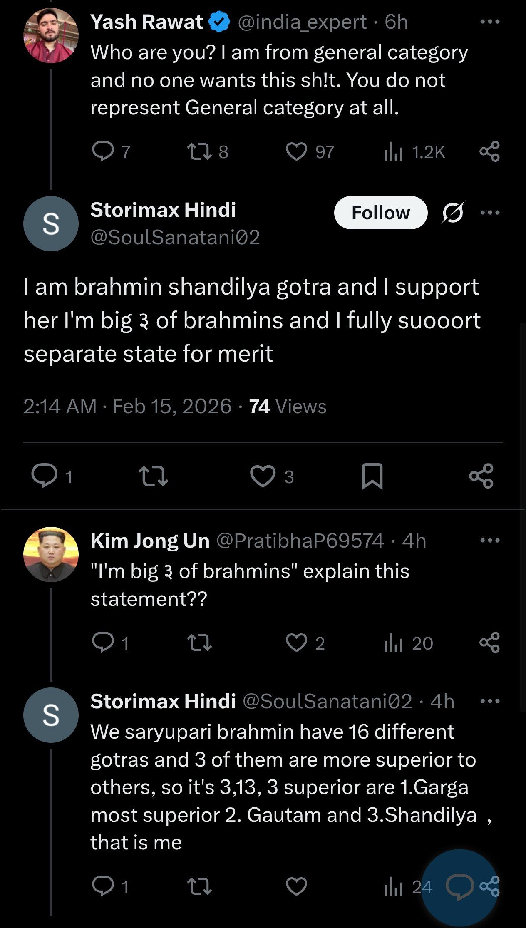
Task: Open more options on the main tweet
Action: click(489, 213)
